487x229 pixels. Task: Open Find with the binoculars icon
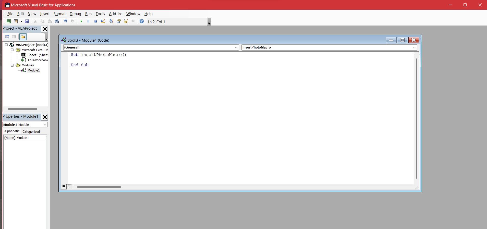click(x=57, y=21)
